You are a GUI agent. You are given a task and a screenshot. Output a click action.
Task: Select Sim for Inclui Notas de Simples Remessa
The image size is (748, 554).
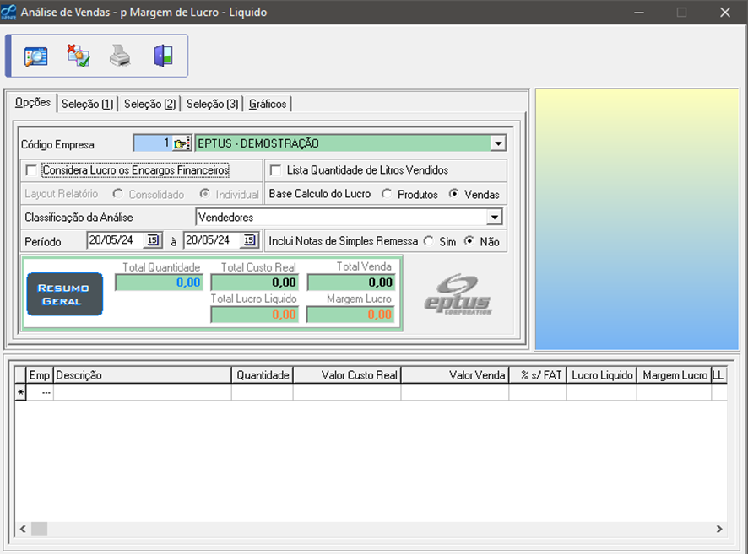pos(429,242)
